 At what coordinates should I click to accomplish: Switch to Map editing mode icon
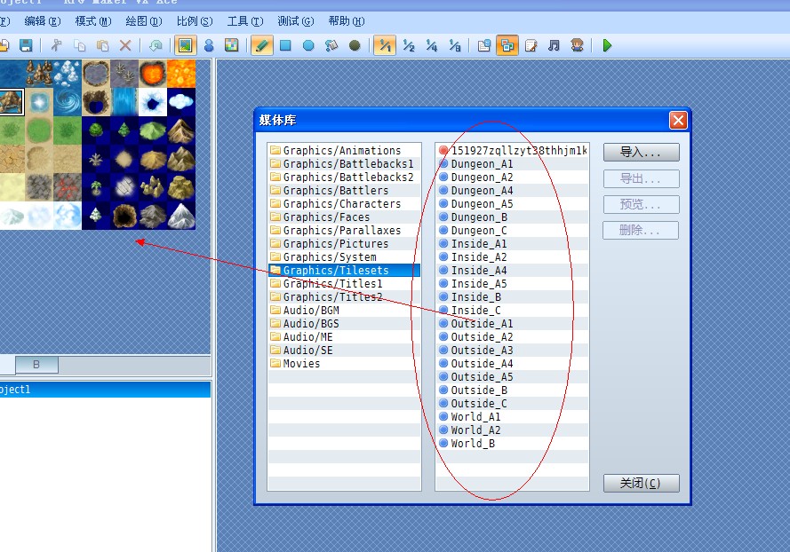[186, 46]
